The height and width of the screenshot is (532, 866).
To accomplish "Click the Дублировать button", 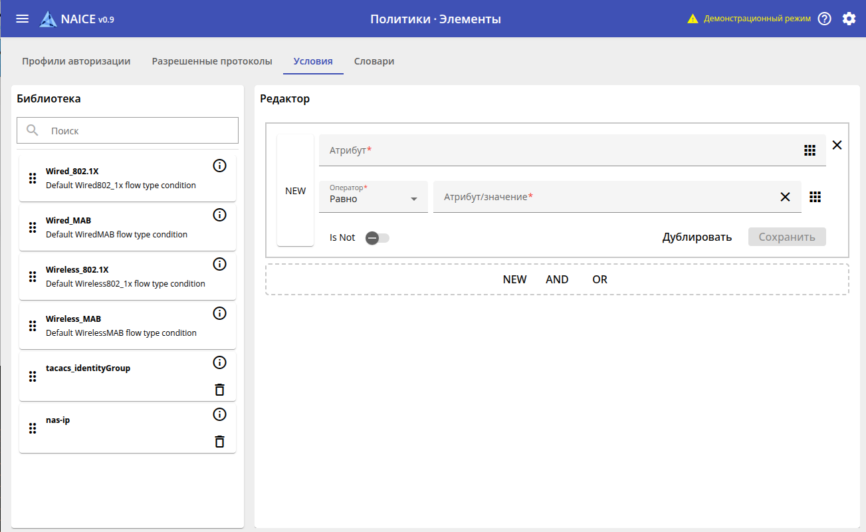I will 697,237.
